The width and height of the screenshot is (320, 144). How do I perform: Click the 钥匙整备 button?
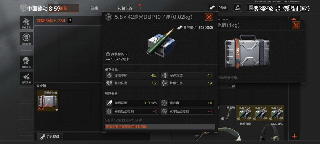50,137
